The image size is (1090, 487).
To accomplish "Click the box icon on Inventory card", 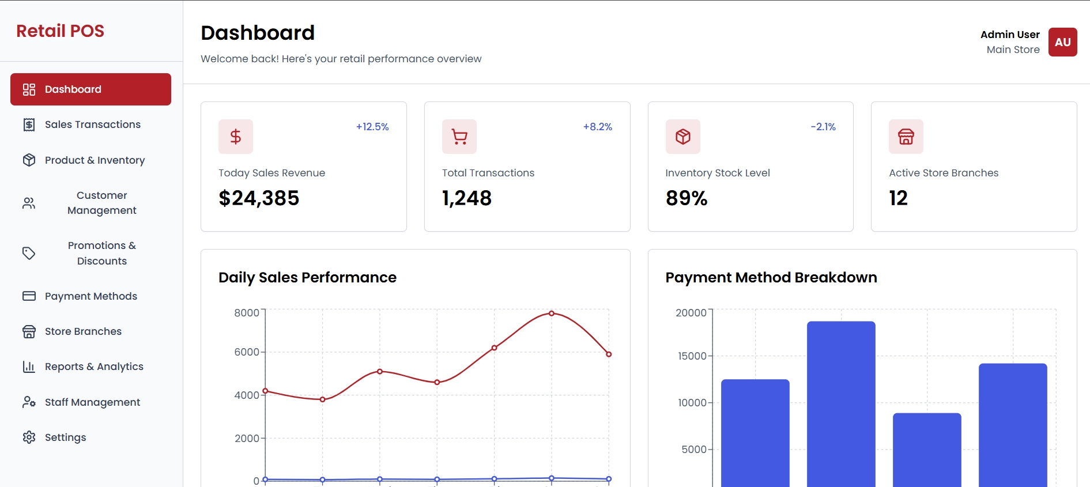I will (x=682, y=137).
